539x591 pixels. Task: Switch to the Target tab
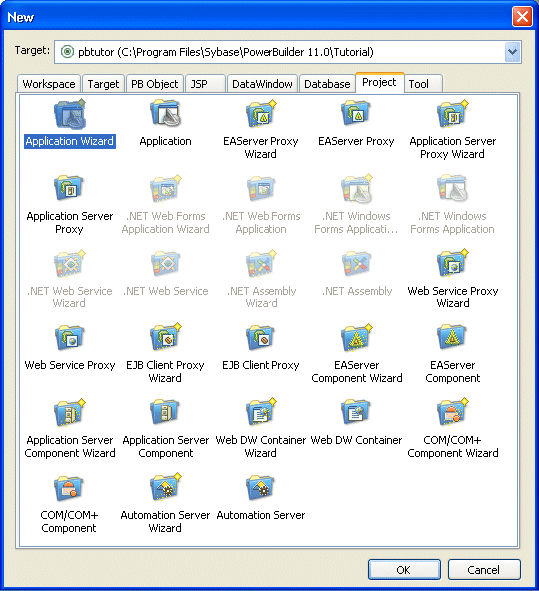click(x=103, y=83)
